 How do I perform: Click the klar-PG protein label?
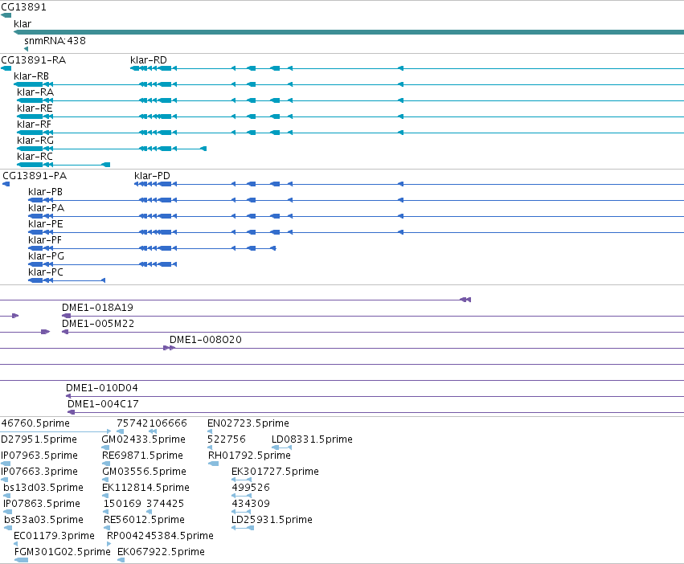pos(47,256)
